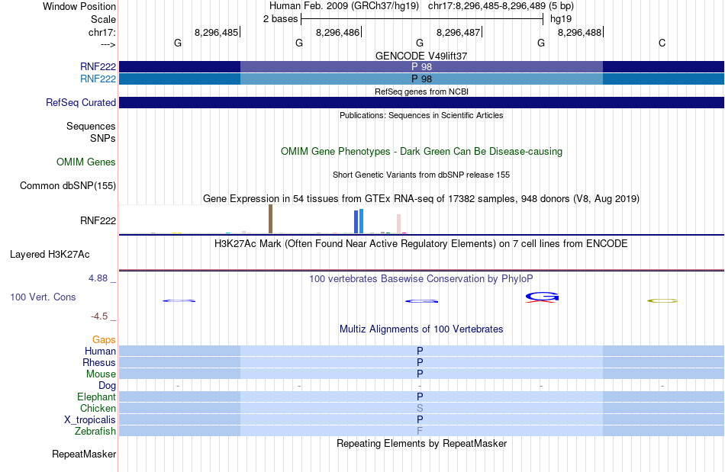This screenshot has width=725, height=472.
Task: Open the Layered H3K27Ac track label
Action: click(x=50, y=255)
